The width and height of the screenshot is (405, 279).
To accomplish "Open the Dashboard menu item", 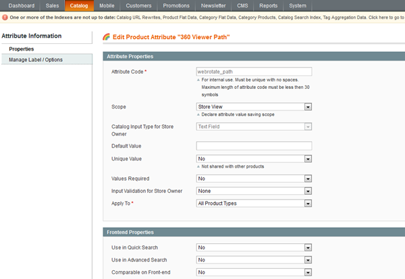I will pos(21,5).
